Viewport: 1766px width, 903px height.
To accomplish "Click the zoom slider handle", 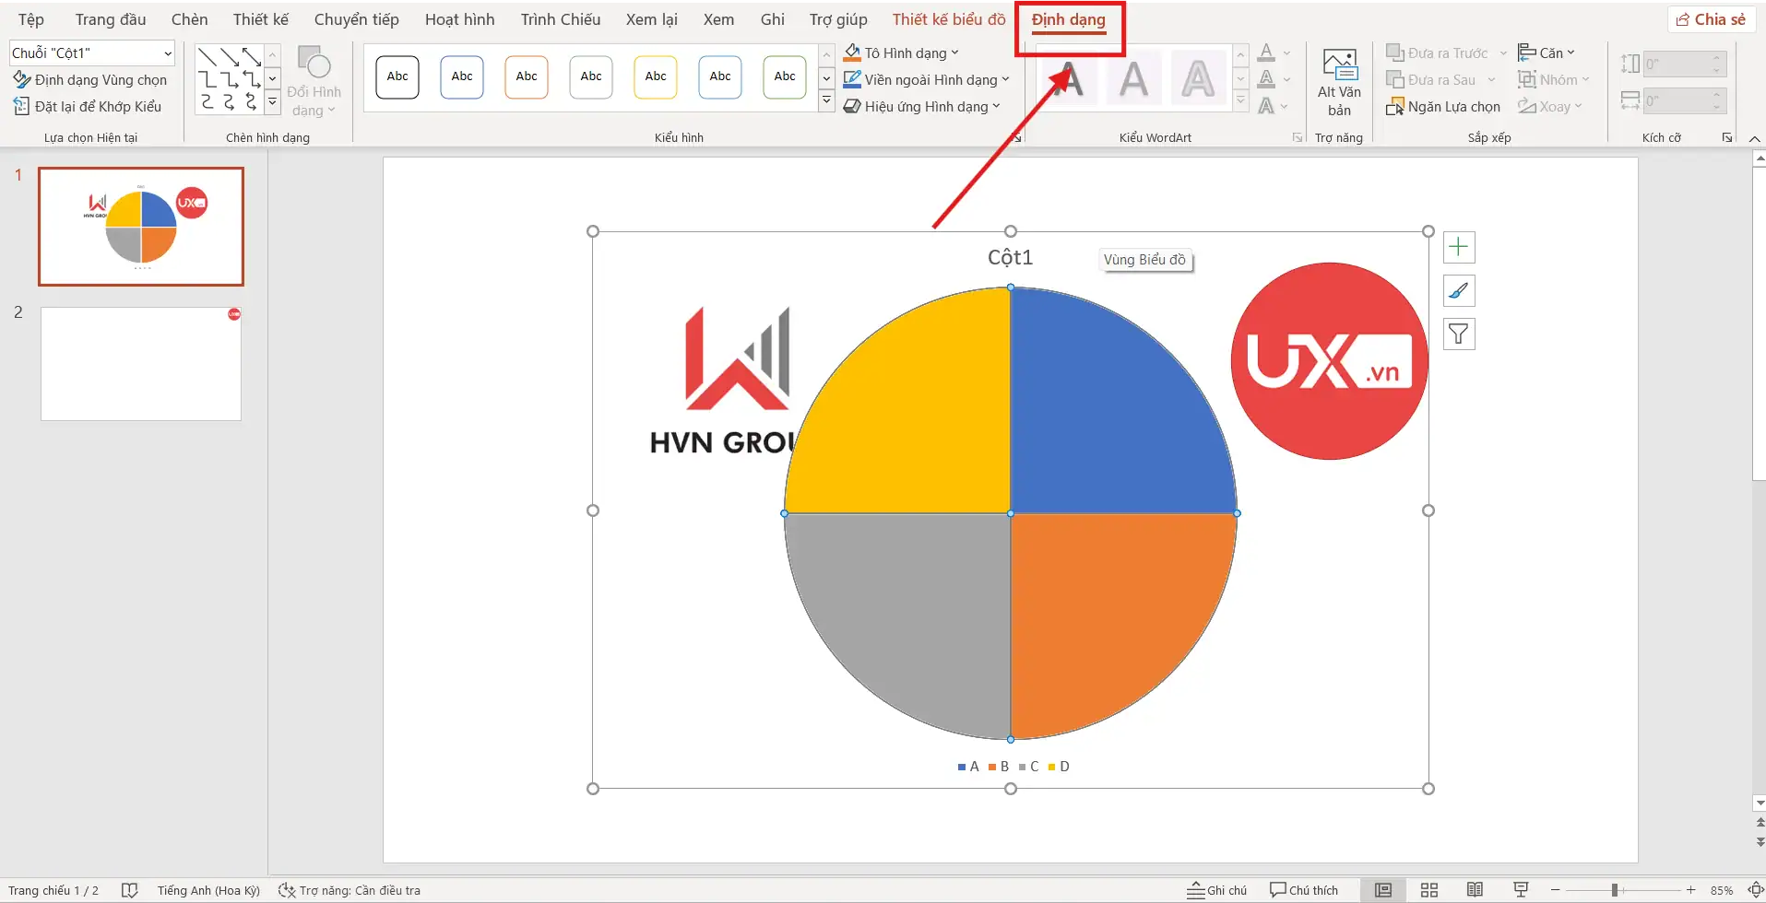I will coord(1615,890).
